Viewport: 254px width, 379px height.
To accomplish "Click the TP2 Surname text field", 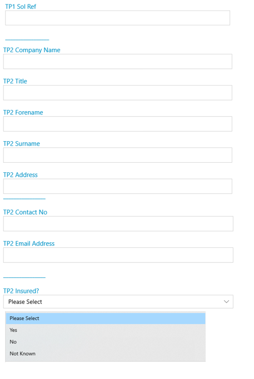I will [118, 155].
